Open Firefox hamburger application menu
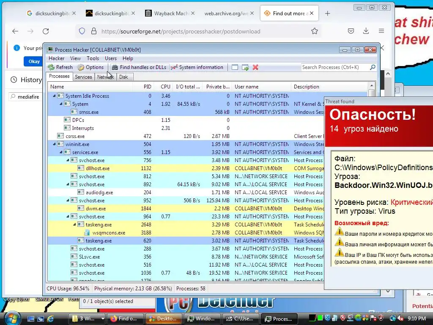The image size is (433, 325). coord(381,31)
